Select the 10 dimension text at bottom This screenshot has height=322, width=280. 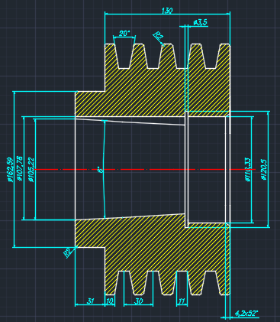pos(110,301)
